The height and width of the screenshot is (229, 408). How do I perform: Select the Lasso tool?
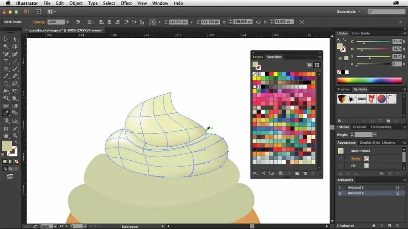15,47
